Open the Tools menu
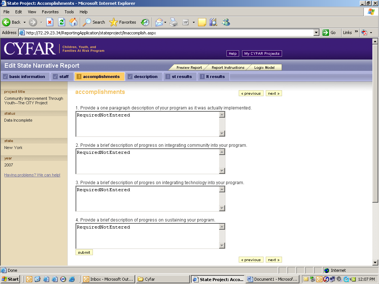The image size is (379, 284). point(69,12)
